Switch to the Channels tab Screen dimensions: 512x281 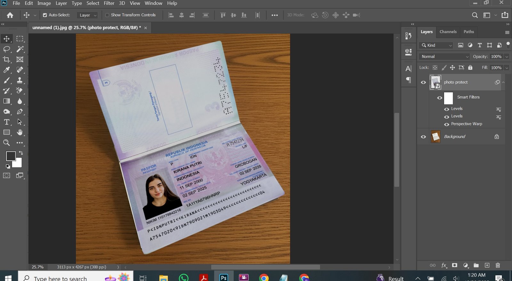pos(448,32)
